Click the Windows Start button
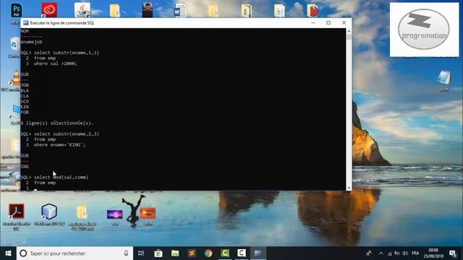 (x=8, y=253)
